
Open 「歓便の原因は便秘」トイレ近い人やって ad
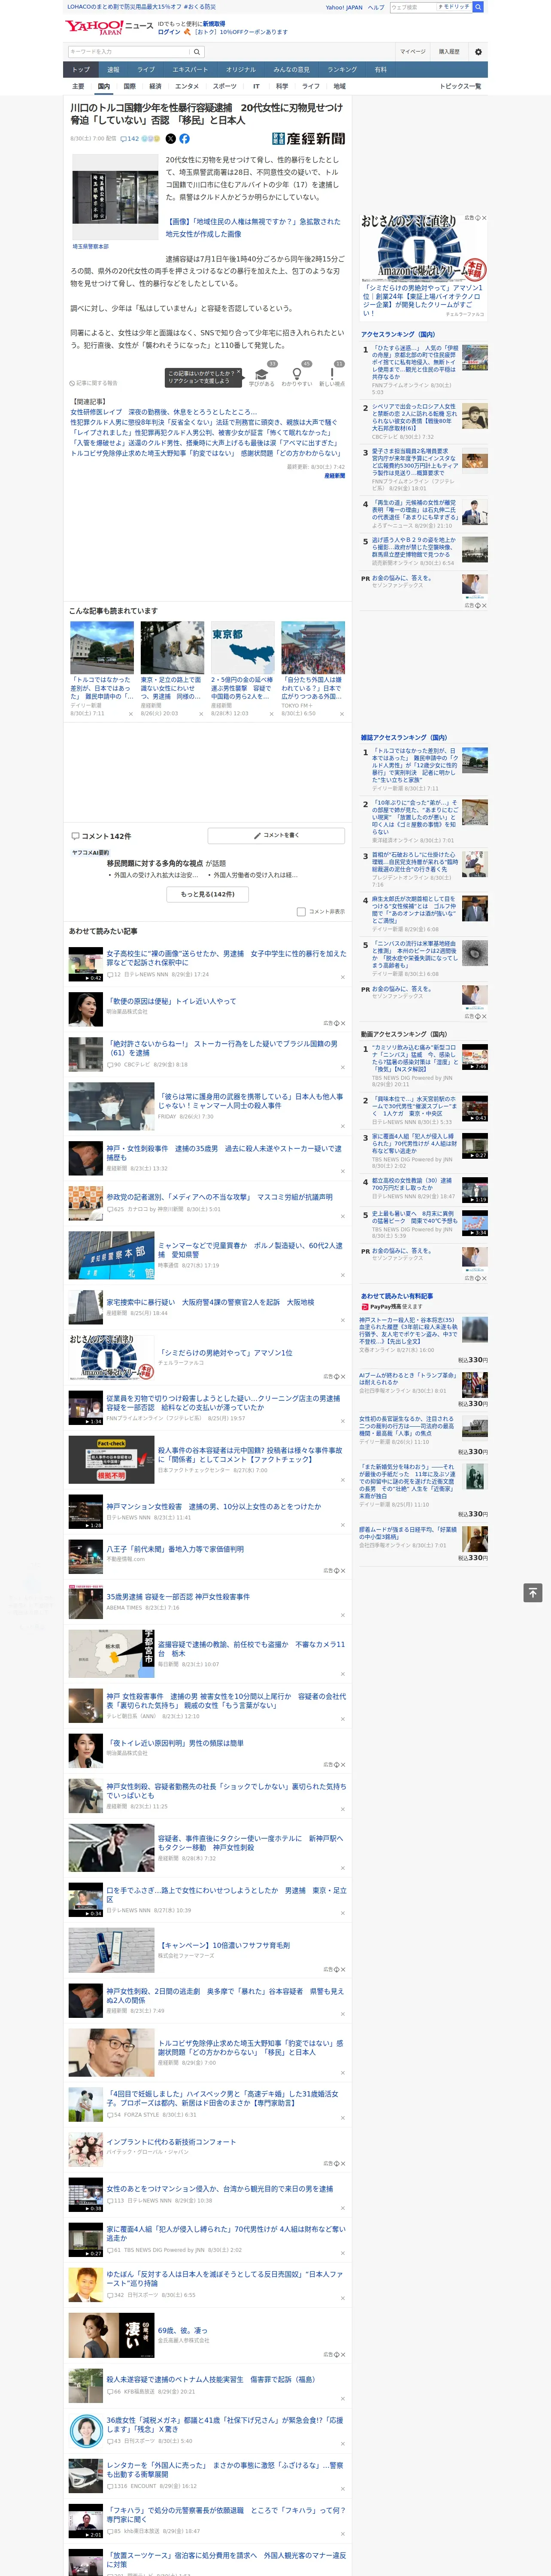pyautogui.click(x=172, y=1001)
